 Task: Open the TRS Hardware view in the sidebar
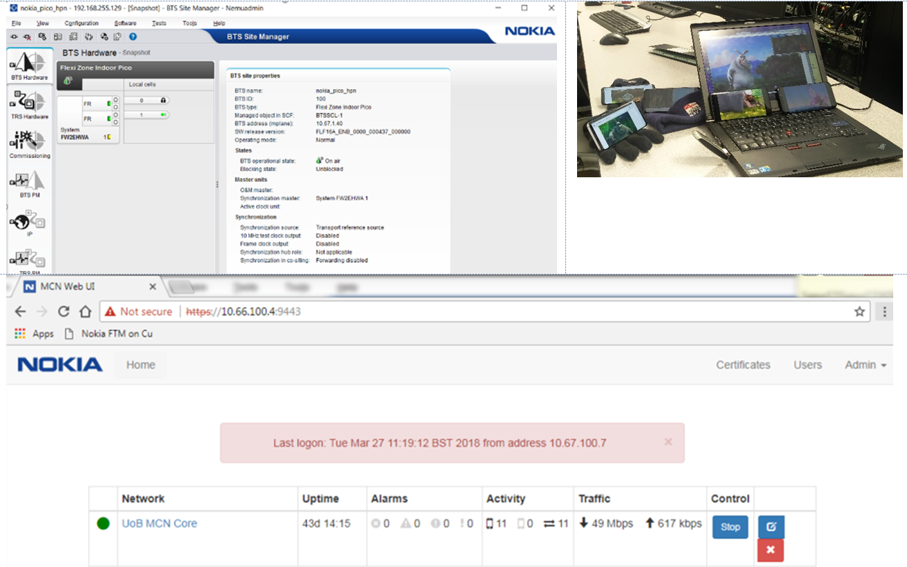(x=29, y=105)
